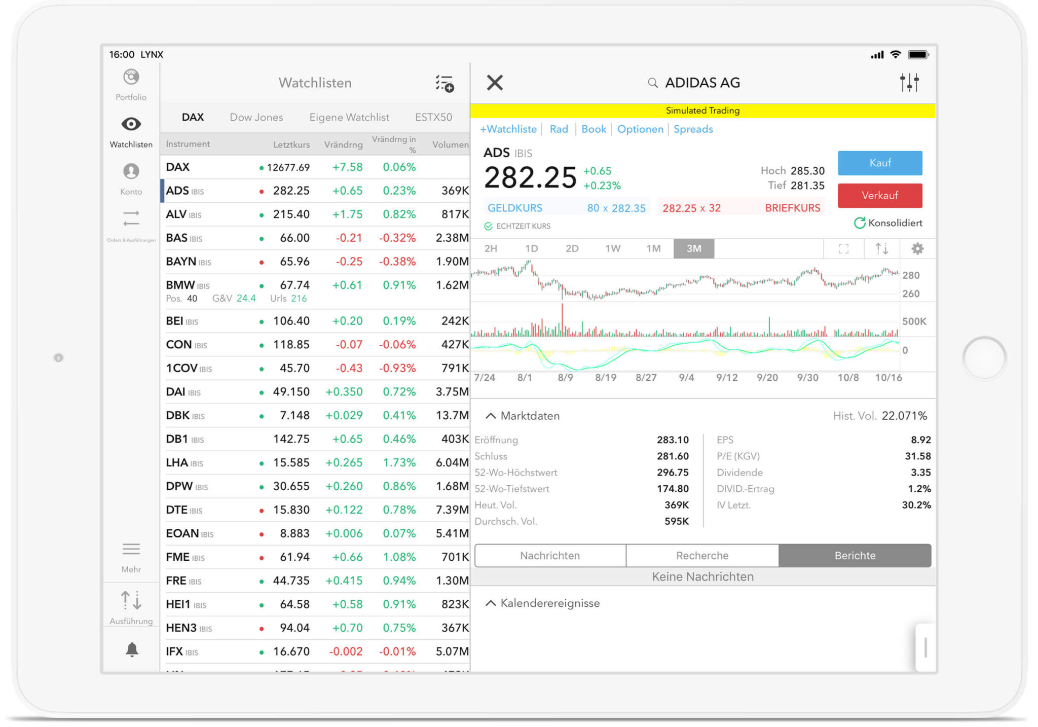Sort by the Instrument column header
1038x727 pixels.
[188, 144]
